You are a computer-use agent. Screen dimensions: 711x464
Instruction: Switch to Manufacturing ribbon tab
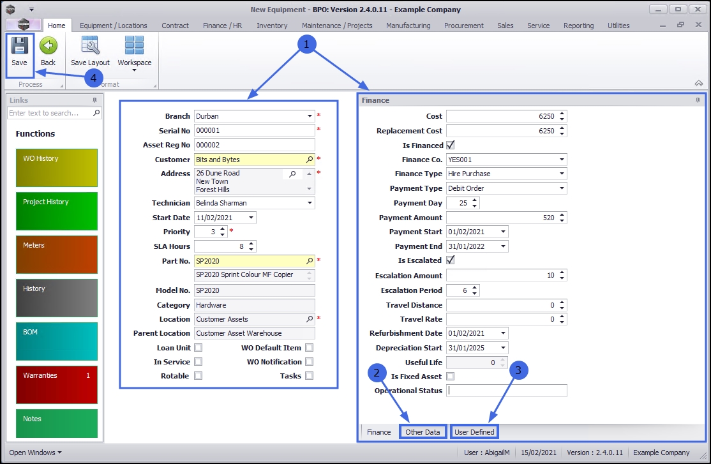click(x=408, y=26)
